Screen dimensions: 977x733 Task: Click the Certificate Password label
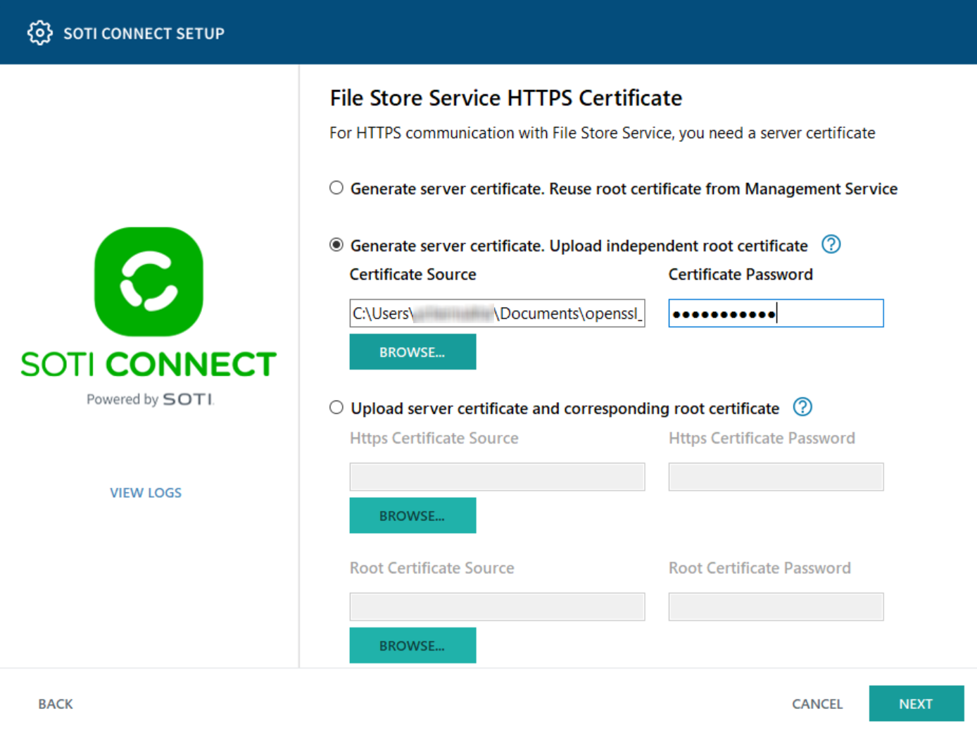pyautogui.click(x=740, y=275)
